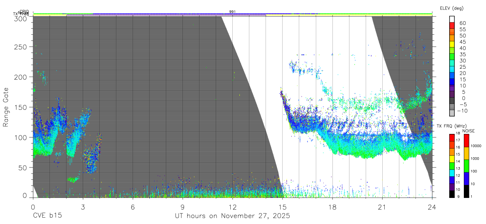Click the '21' tick on the UT hours axis
Viewport: 486px width, 224px height.
point(382,207)
